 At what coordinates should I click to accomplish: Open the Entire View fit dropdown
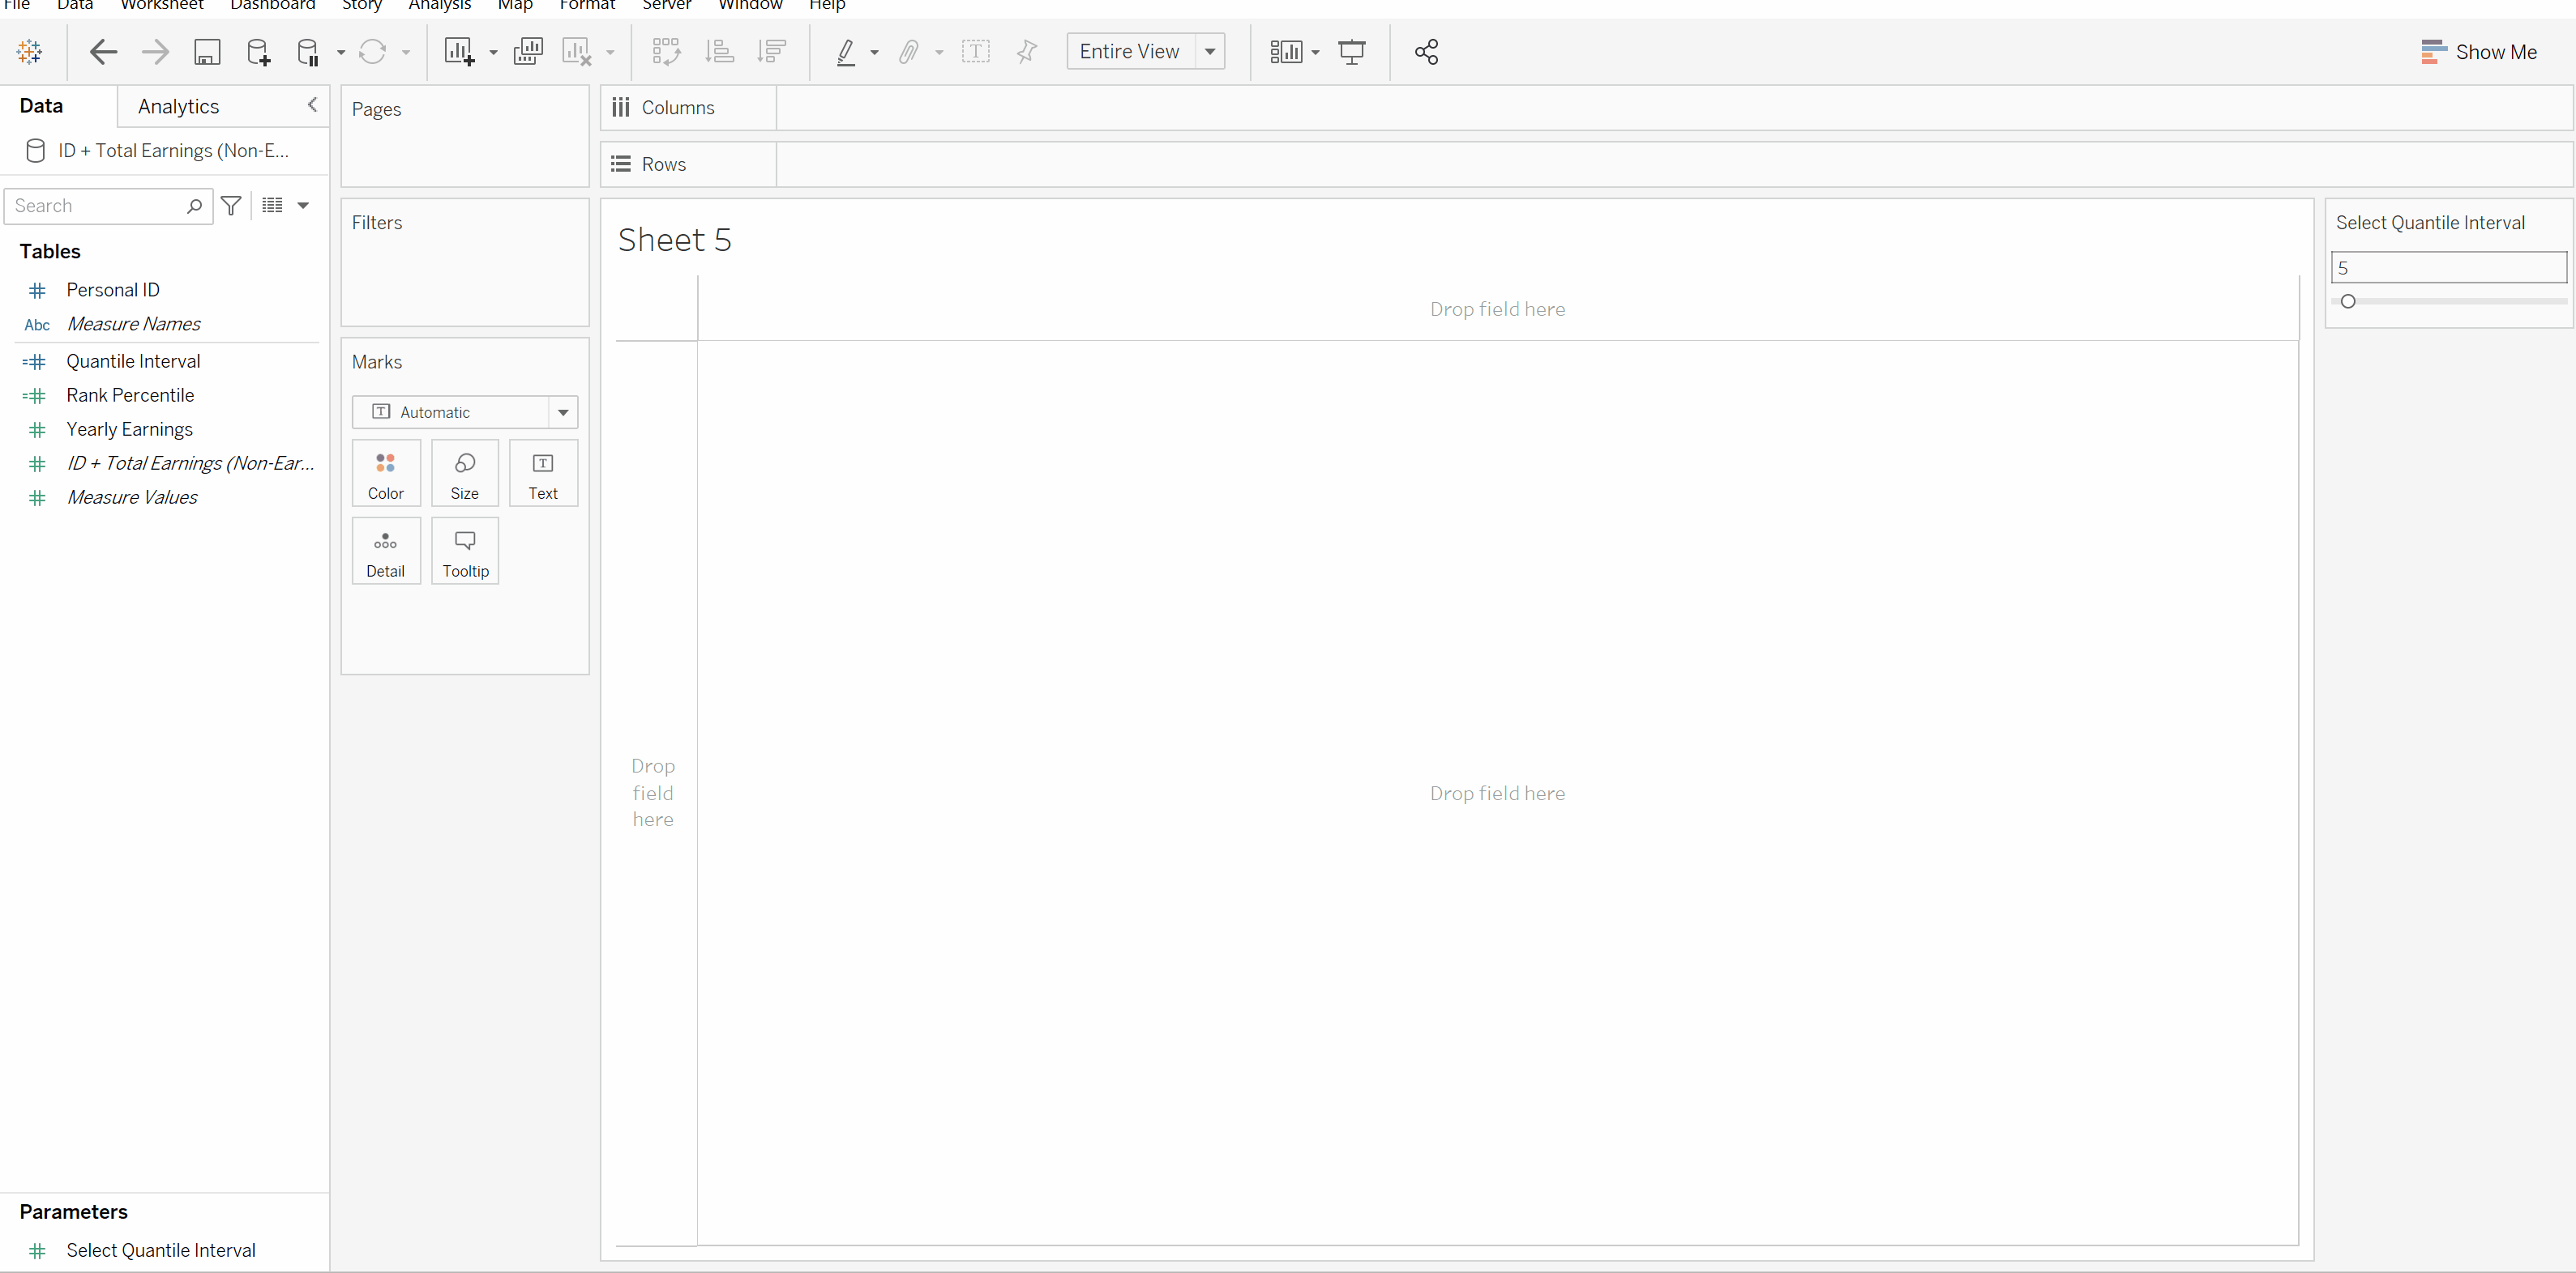[x=1209, y=52]
